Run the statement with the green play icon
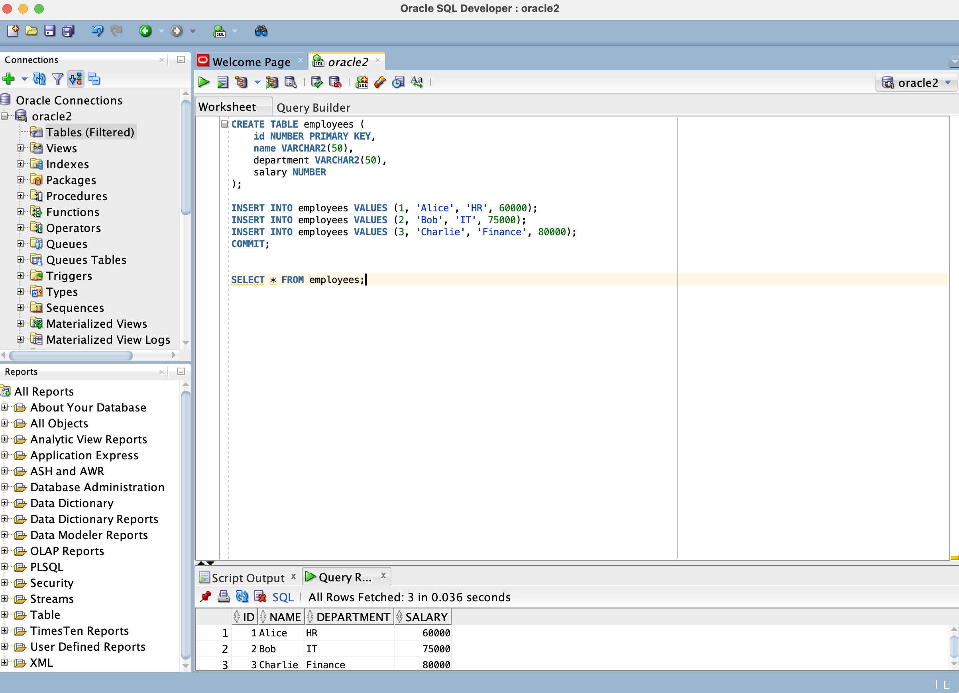The image size is (959, 693). pos(204,82)
